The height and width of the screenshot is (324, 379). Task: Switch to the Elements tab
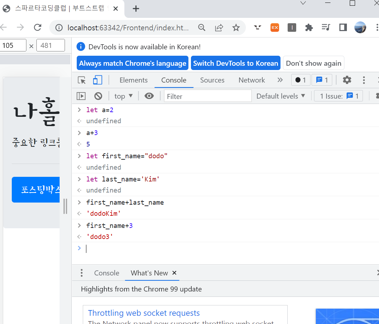pos(133,80)
